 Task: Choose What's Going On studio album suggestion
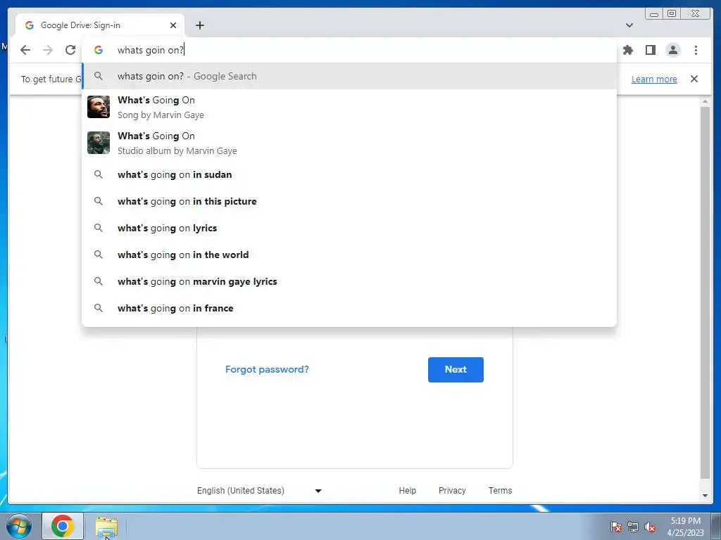tap(349, 143)
